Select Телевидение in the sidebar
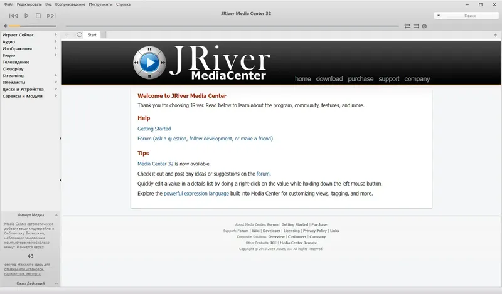Viewport: 502px width, 294px height. coord(16,62)
